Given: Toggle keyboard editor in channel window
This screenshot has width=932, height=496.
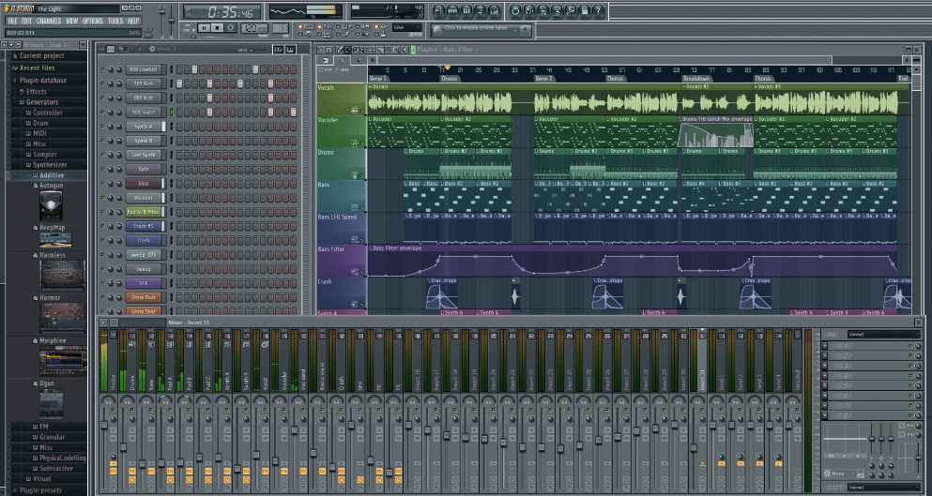Looking at the screenshot, I should 291,50.
